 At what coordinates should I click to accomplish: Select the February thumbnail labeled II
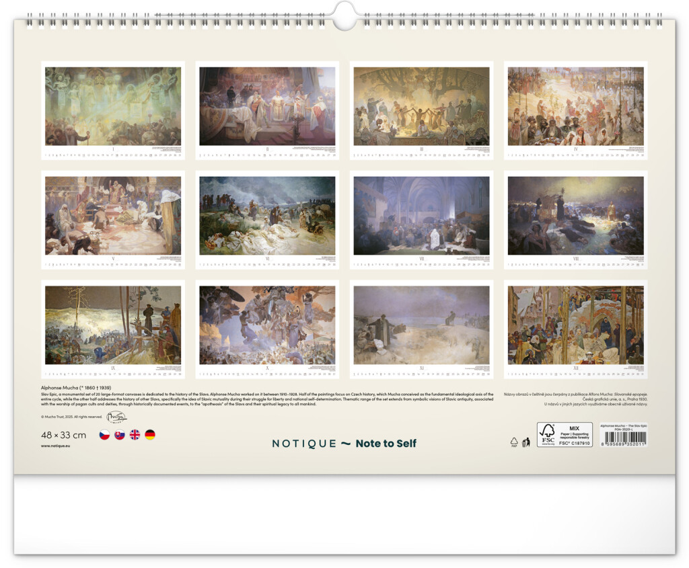pyautogui.click(x=267, y=106)
